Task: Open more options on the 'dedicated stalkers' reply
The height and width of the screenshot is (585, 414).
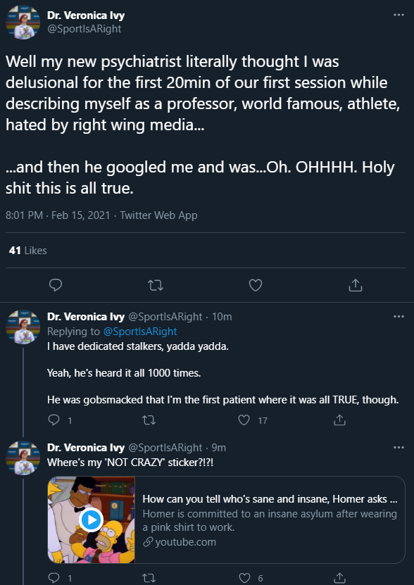Action: [x=399, y=317]
